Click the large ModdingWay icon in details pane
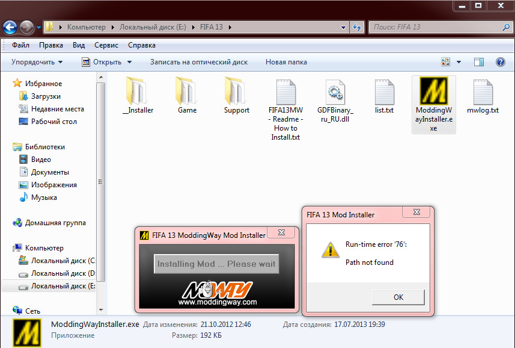This screenshot has height=348, width=515. [x=26, y=332]
